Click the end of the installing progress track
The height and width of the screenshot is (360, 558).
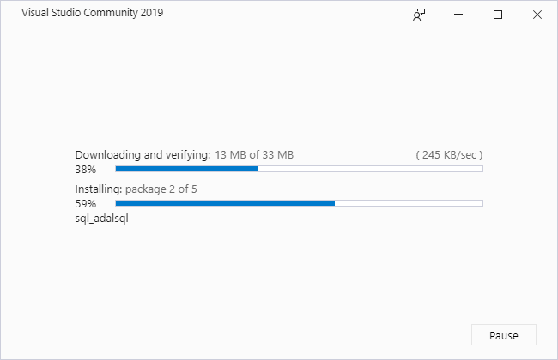(479, 203)
